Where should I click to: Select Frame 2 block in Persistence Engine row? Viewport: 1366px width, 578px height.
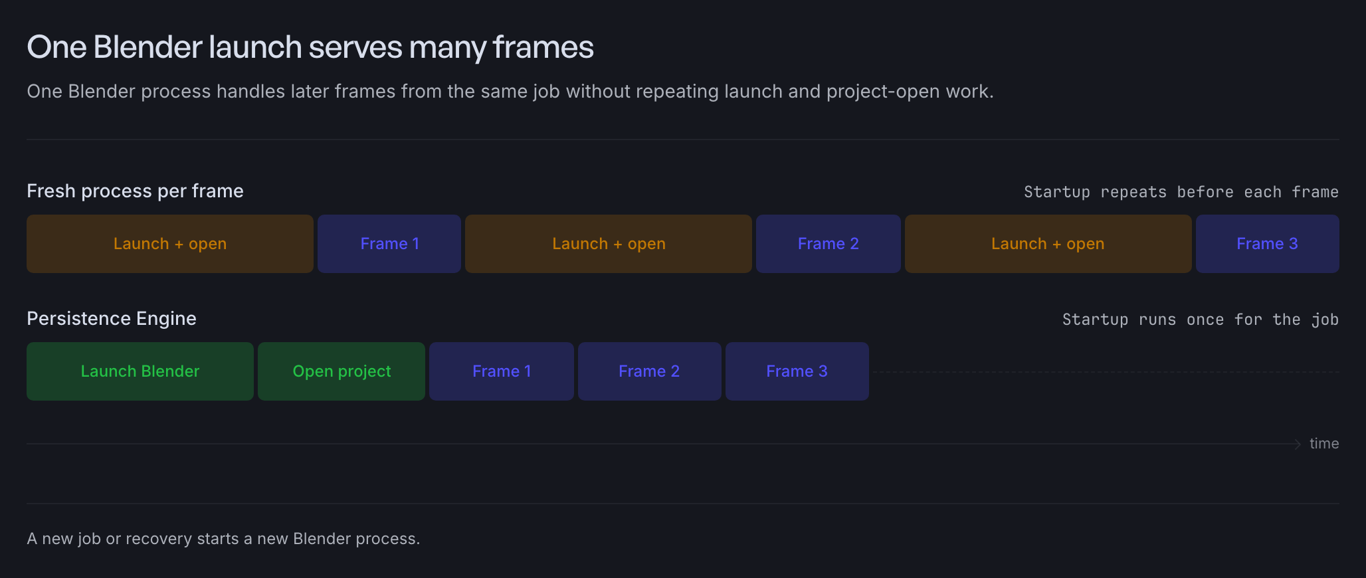click(650, 371)
